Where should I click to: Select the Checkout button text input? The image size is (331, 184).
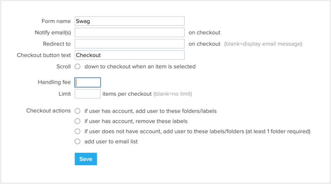[129, 55]
